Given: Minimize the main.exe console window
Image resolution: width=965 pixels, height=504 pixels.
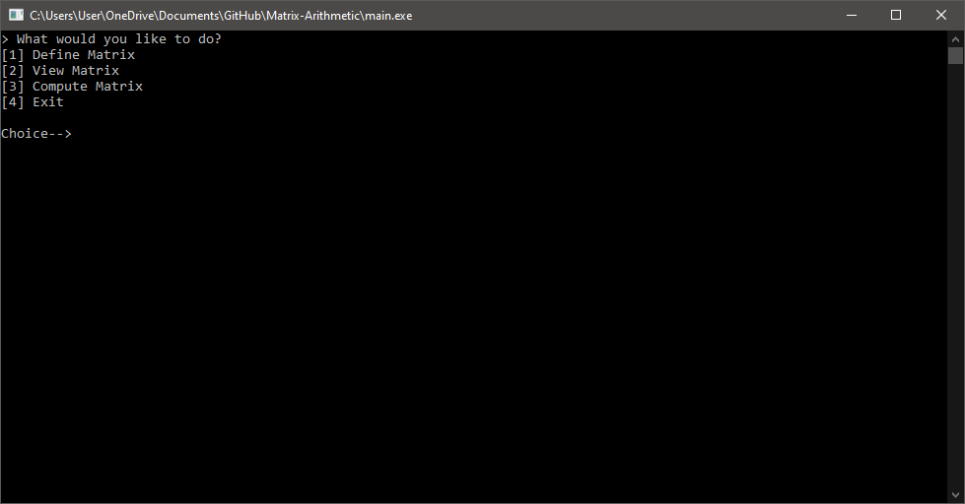Looking at the screenshot, I should pos(852,15).
